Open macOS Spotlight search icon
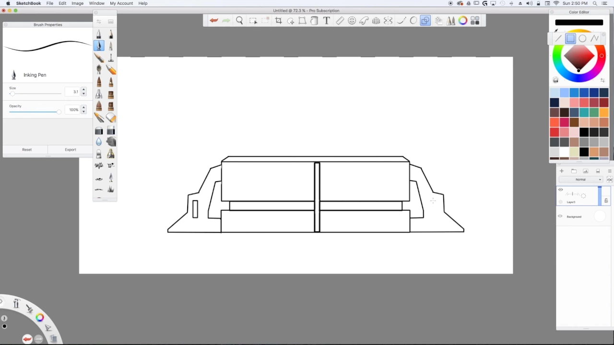 click(x=595, y=3)
